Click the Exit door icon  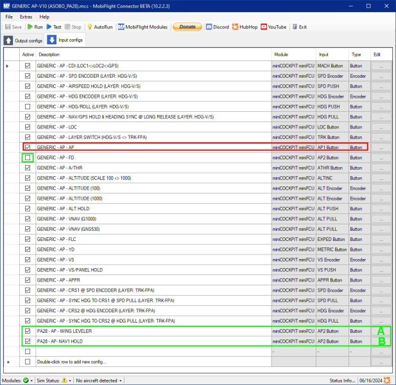[295, 27]
